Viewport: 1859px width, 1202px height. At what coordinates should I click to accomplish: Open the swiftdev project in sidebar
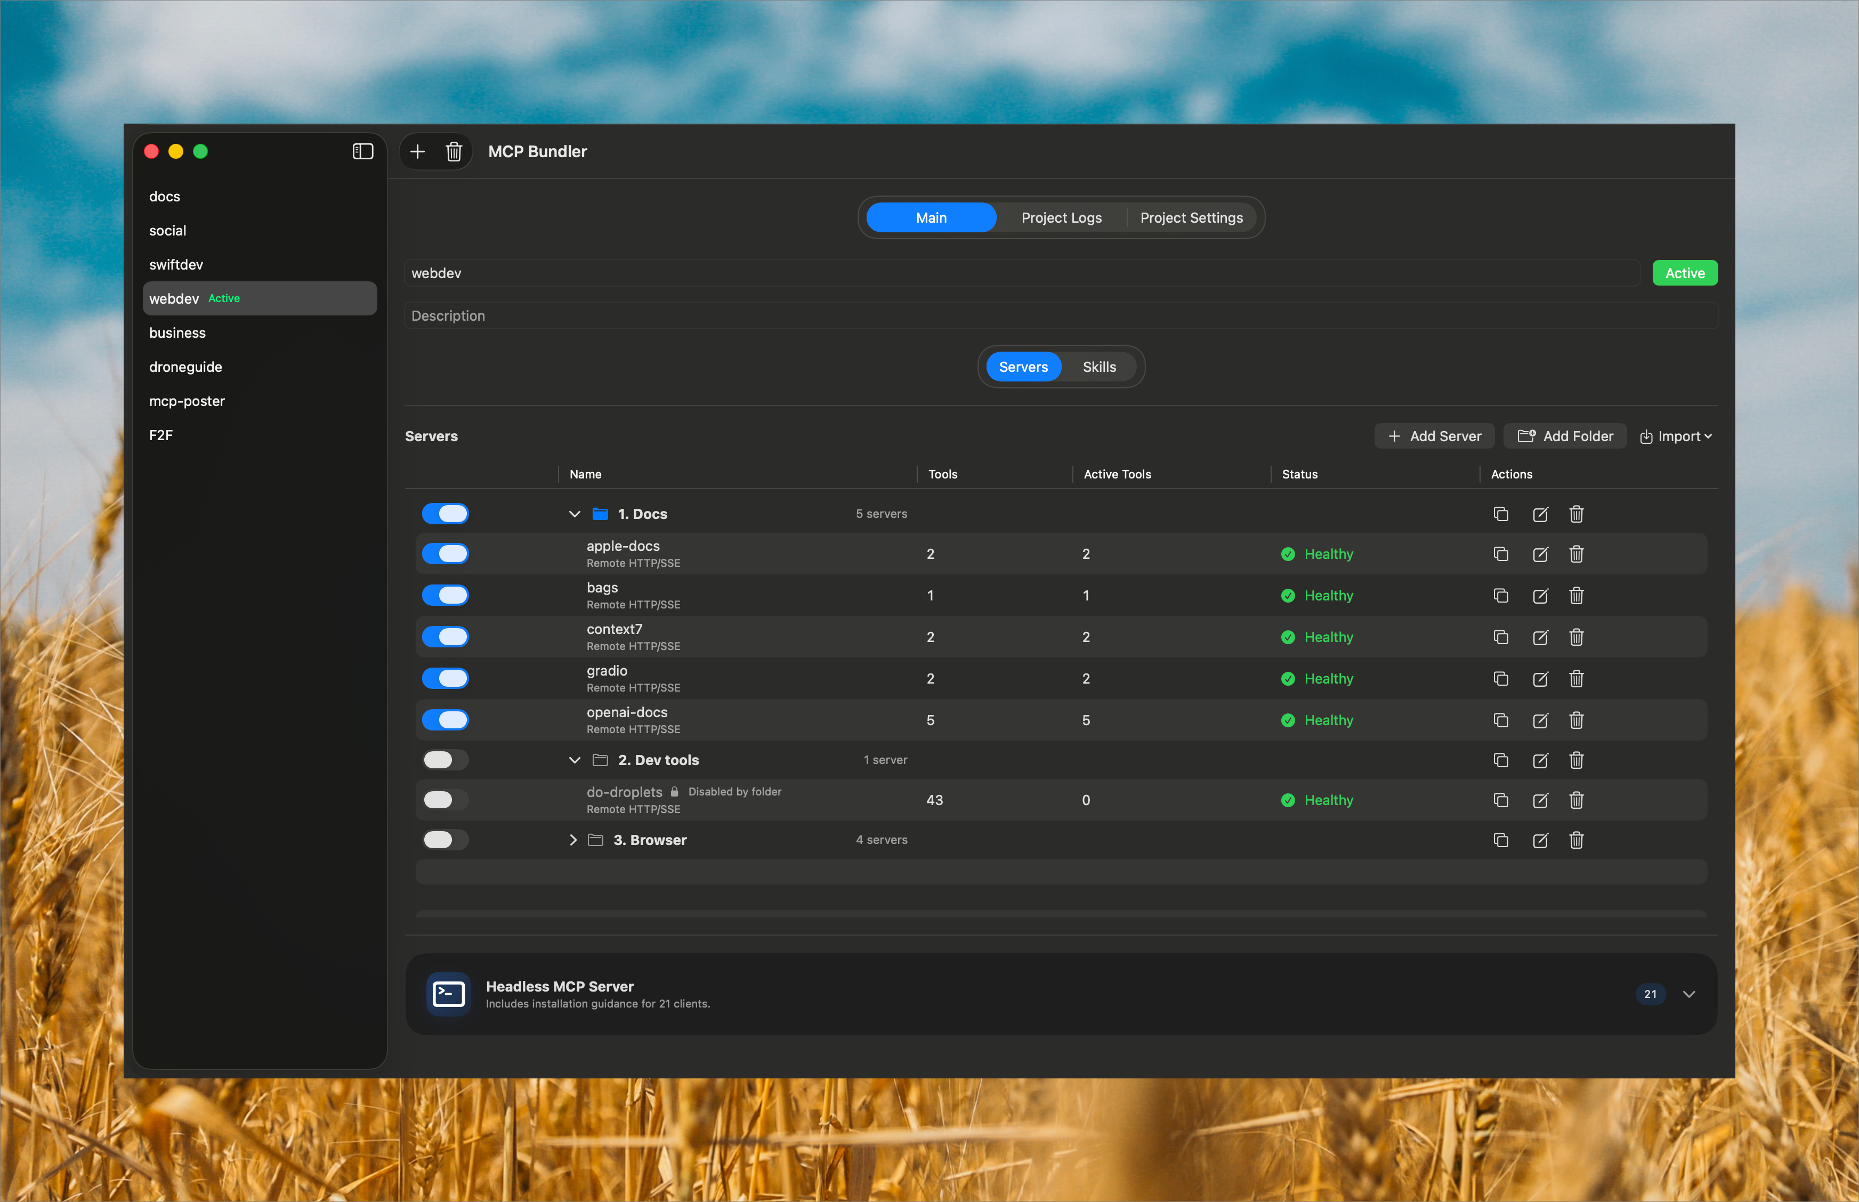(x=259, y=265)
